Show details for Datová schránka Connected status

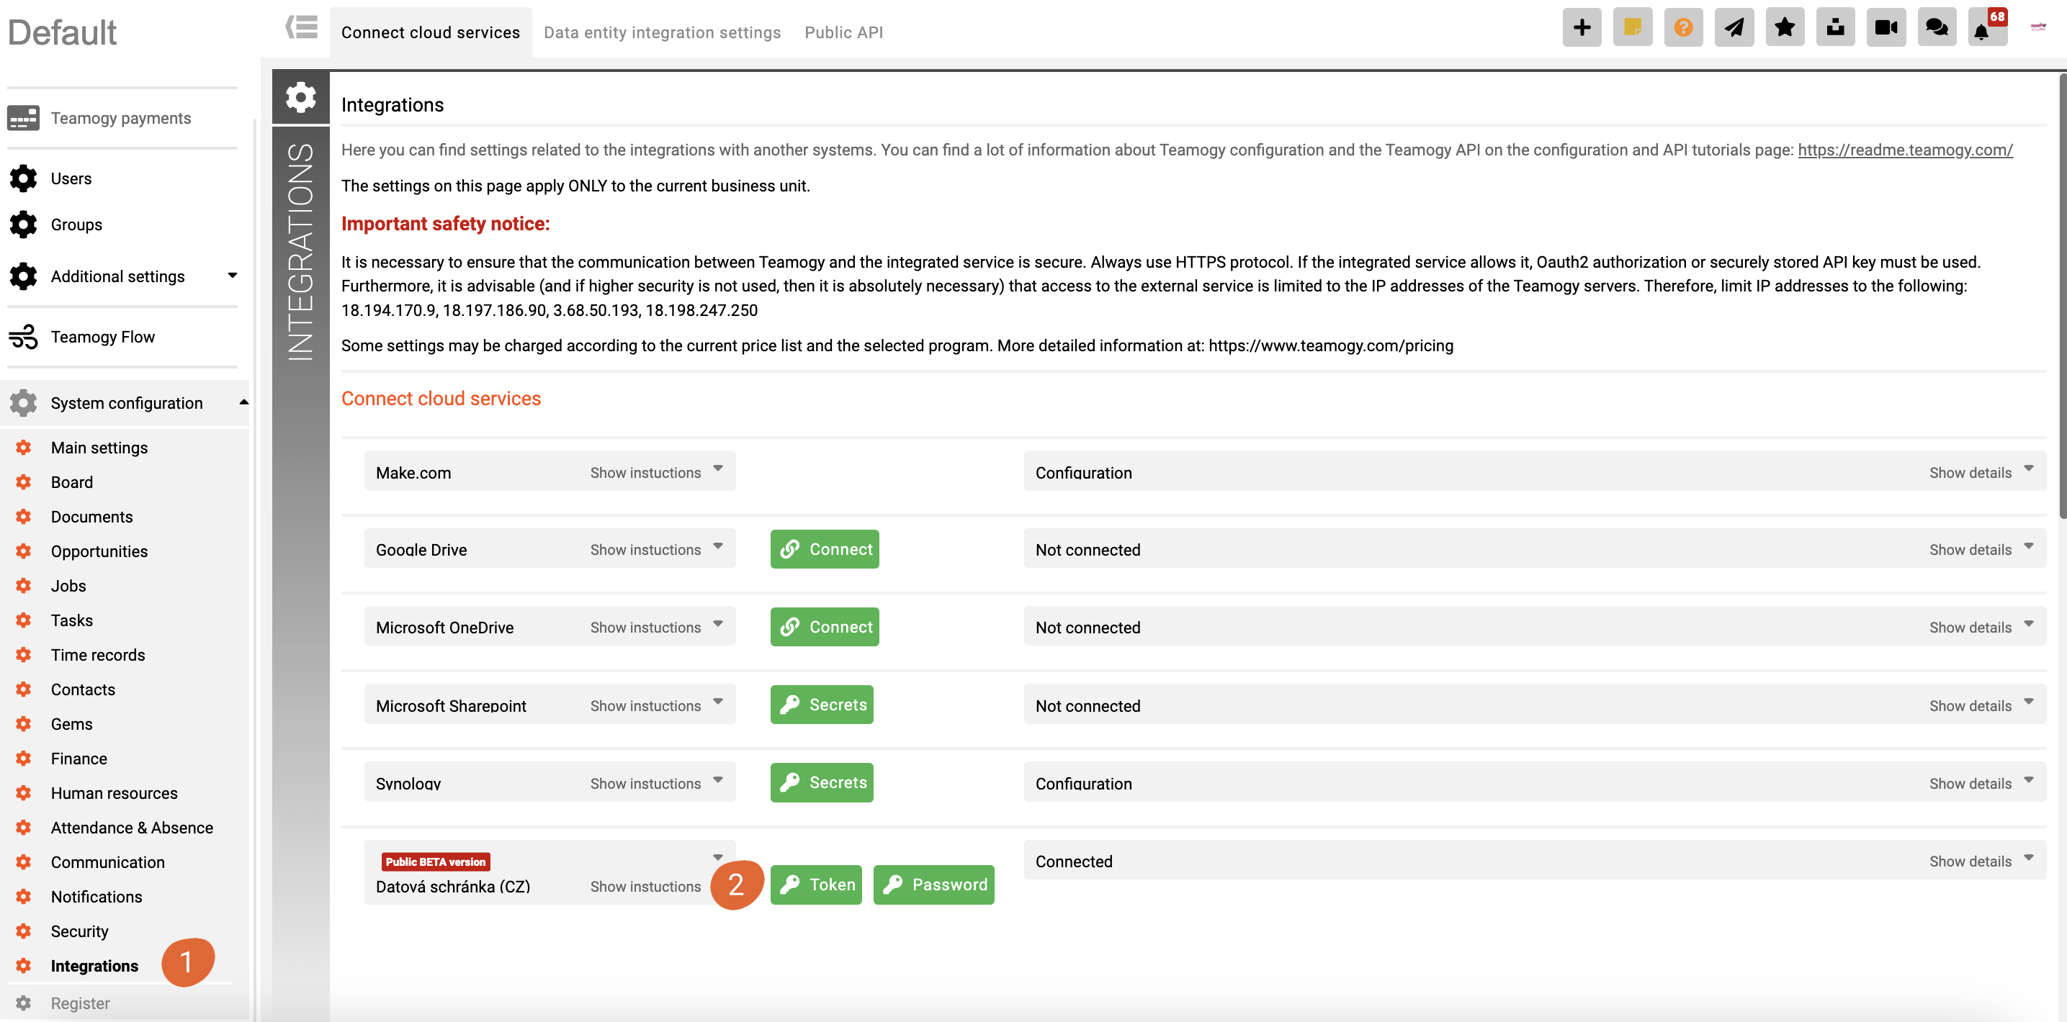1981,861
